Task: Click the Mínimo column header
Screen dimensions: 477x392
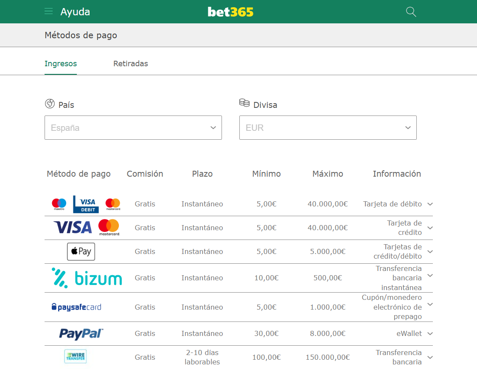Action: click(267, 174)
